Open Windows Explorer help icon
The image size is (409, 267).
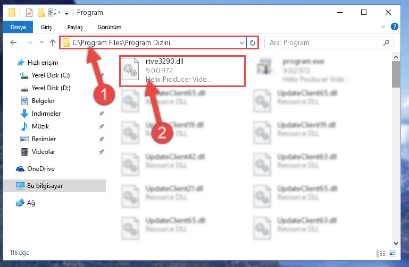[x=395, y=27]
